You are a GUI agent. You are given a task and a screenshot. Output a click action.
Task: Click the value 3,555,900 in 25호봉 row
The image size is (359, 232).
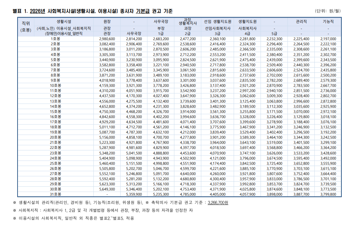[328, 163]
